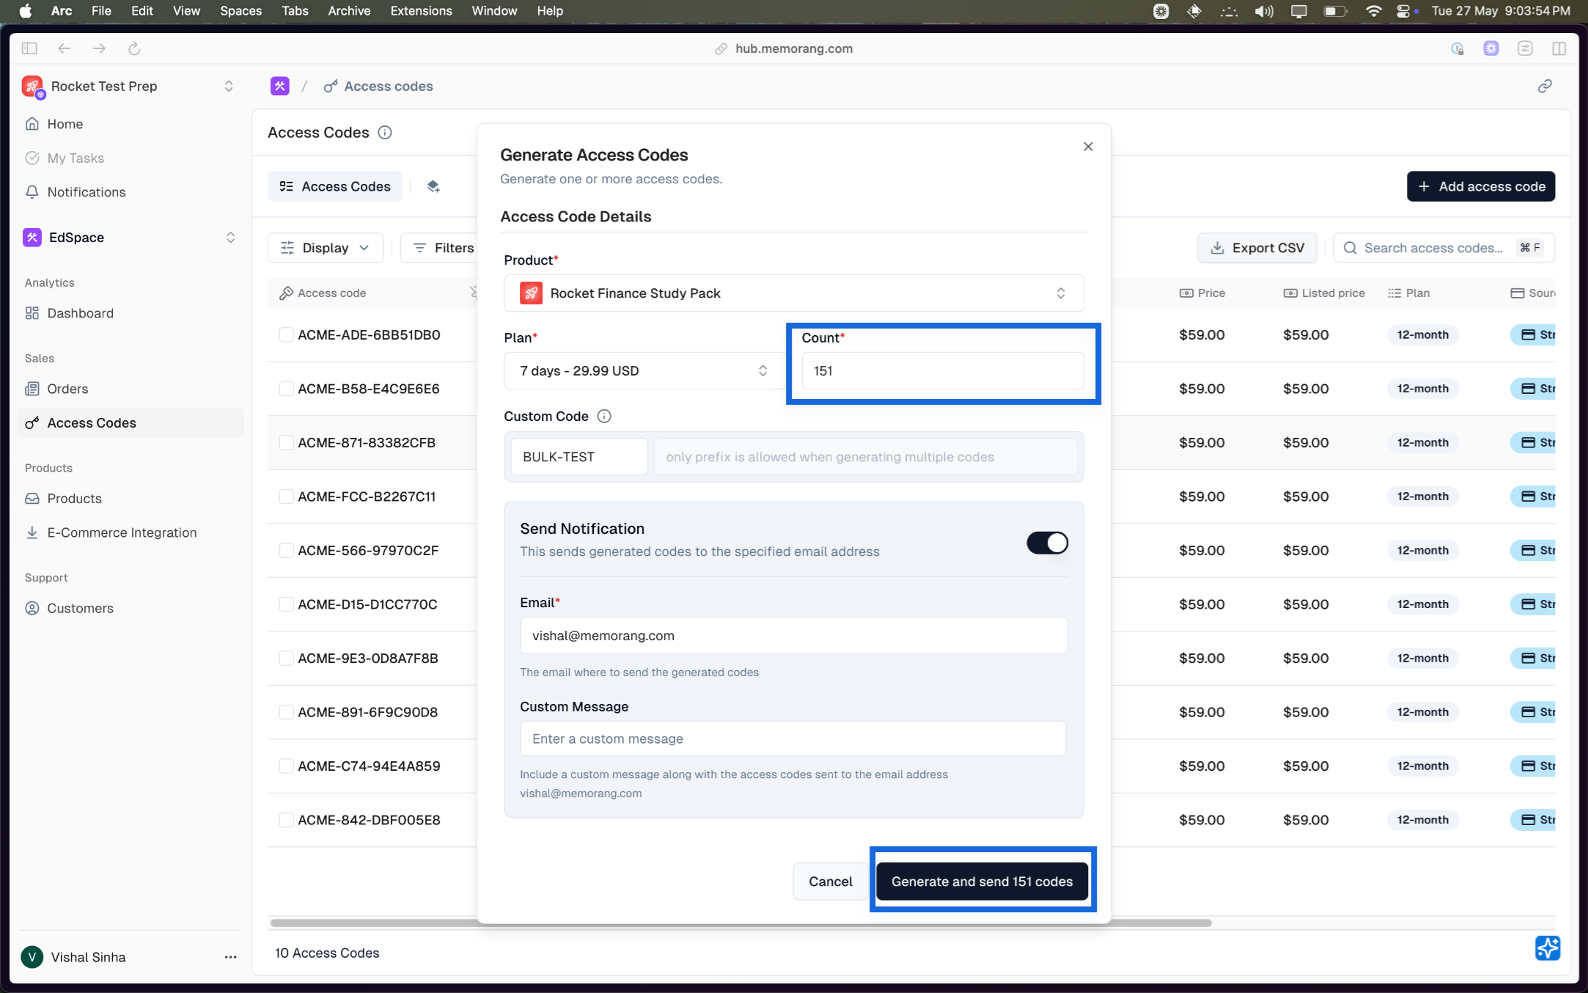This screenshot has height=993, width=1588.
Task: Select the ACME-842-DBF005E8 row checkbox
Action: [x=286, y=820]
